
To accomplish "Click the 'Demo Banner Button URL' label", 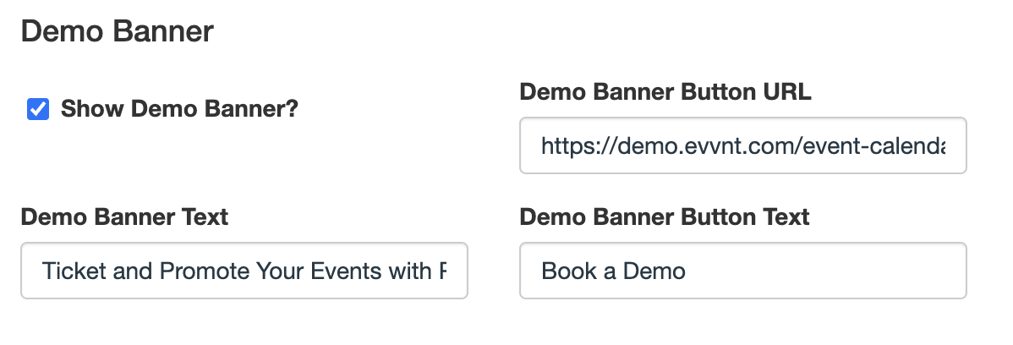I will tap(665, 91).
